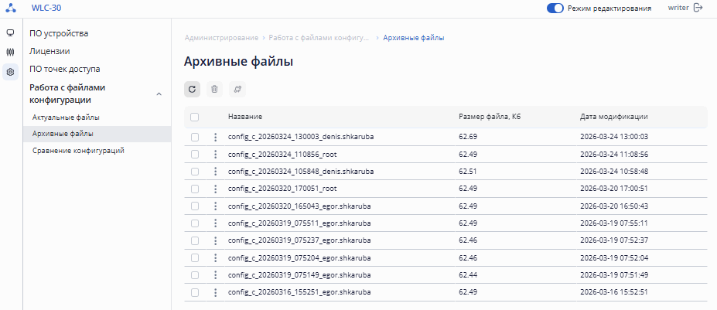
Task: Click the logout icon next to writer
Action: tap(698, 8)
